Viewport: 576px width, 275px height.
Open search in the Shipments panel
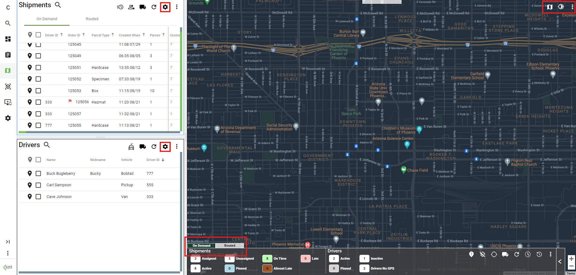point(58,5)
